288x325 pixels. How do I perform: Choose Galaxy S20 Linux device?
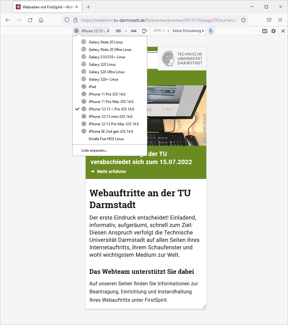(x=110, y=65)
